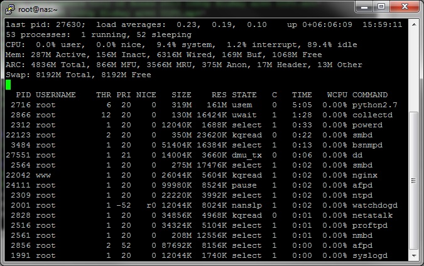Screen dimensions: 424x266
Task: Click the SIZE column header
Action: tap(182, 95)
